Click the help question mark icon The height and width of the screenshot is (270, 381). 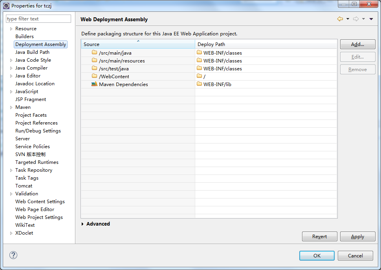13,255
